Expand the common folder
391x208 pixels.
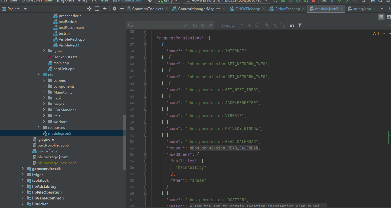pyautogui.click(x=44, y=81)
